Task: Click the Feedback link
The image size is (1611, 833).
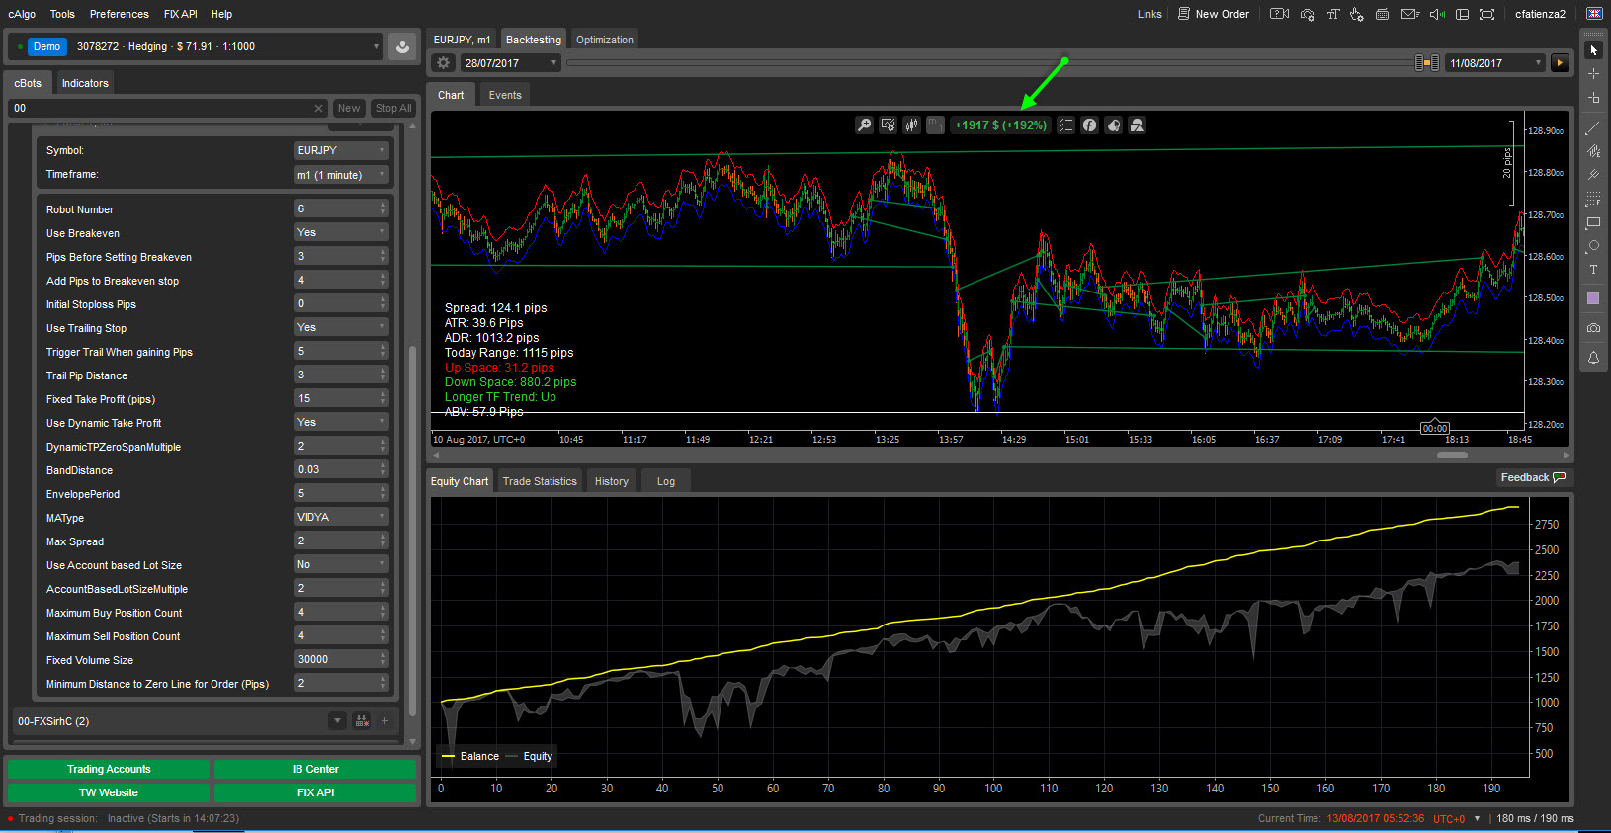Action: (1532, 477)
